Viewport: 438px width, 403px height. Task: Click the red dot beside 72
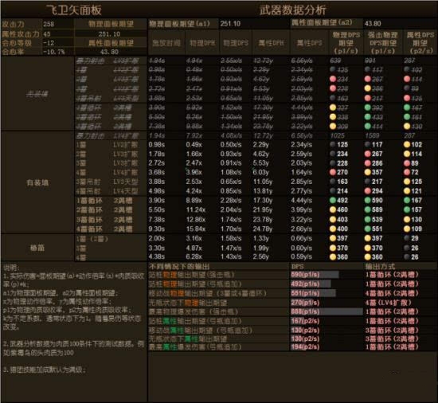[x=407, y=172]
